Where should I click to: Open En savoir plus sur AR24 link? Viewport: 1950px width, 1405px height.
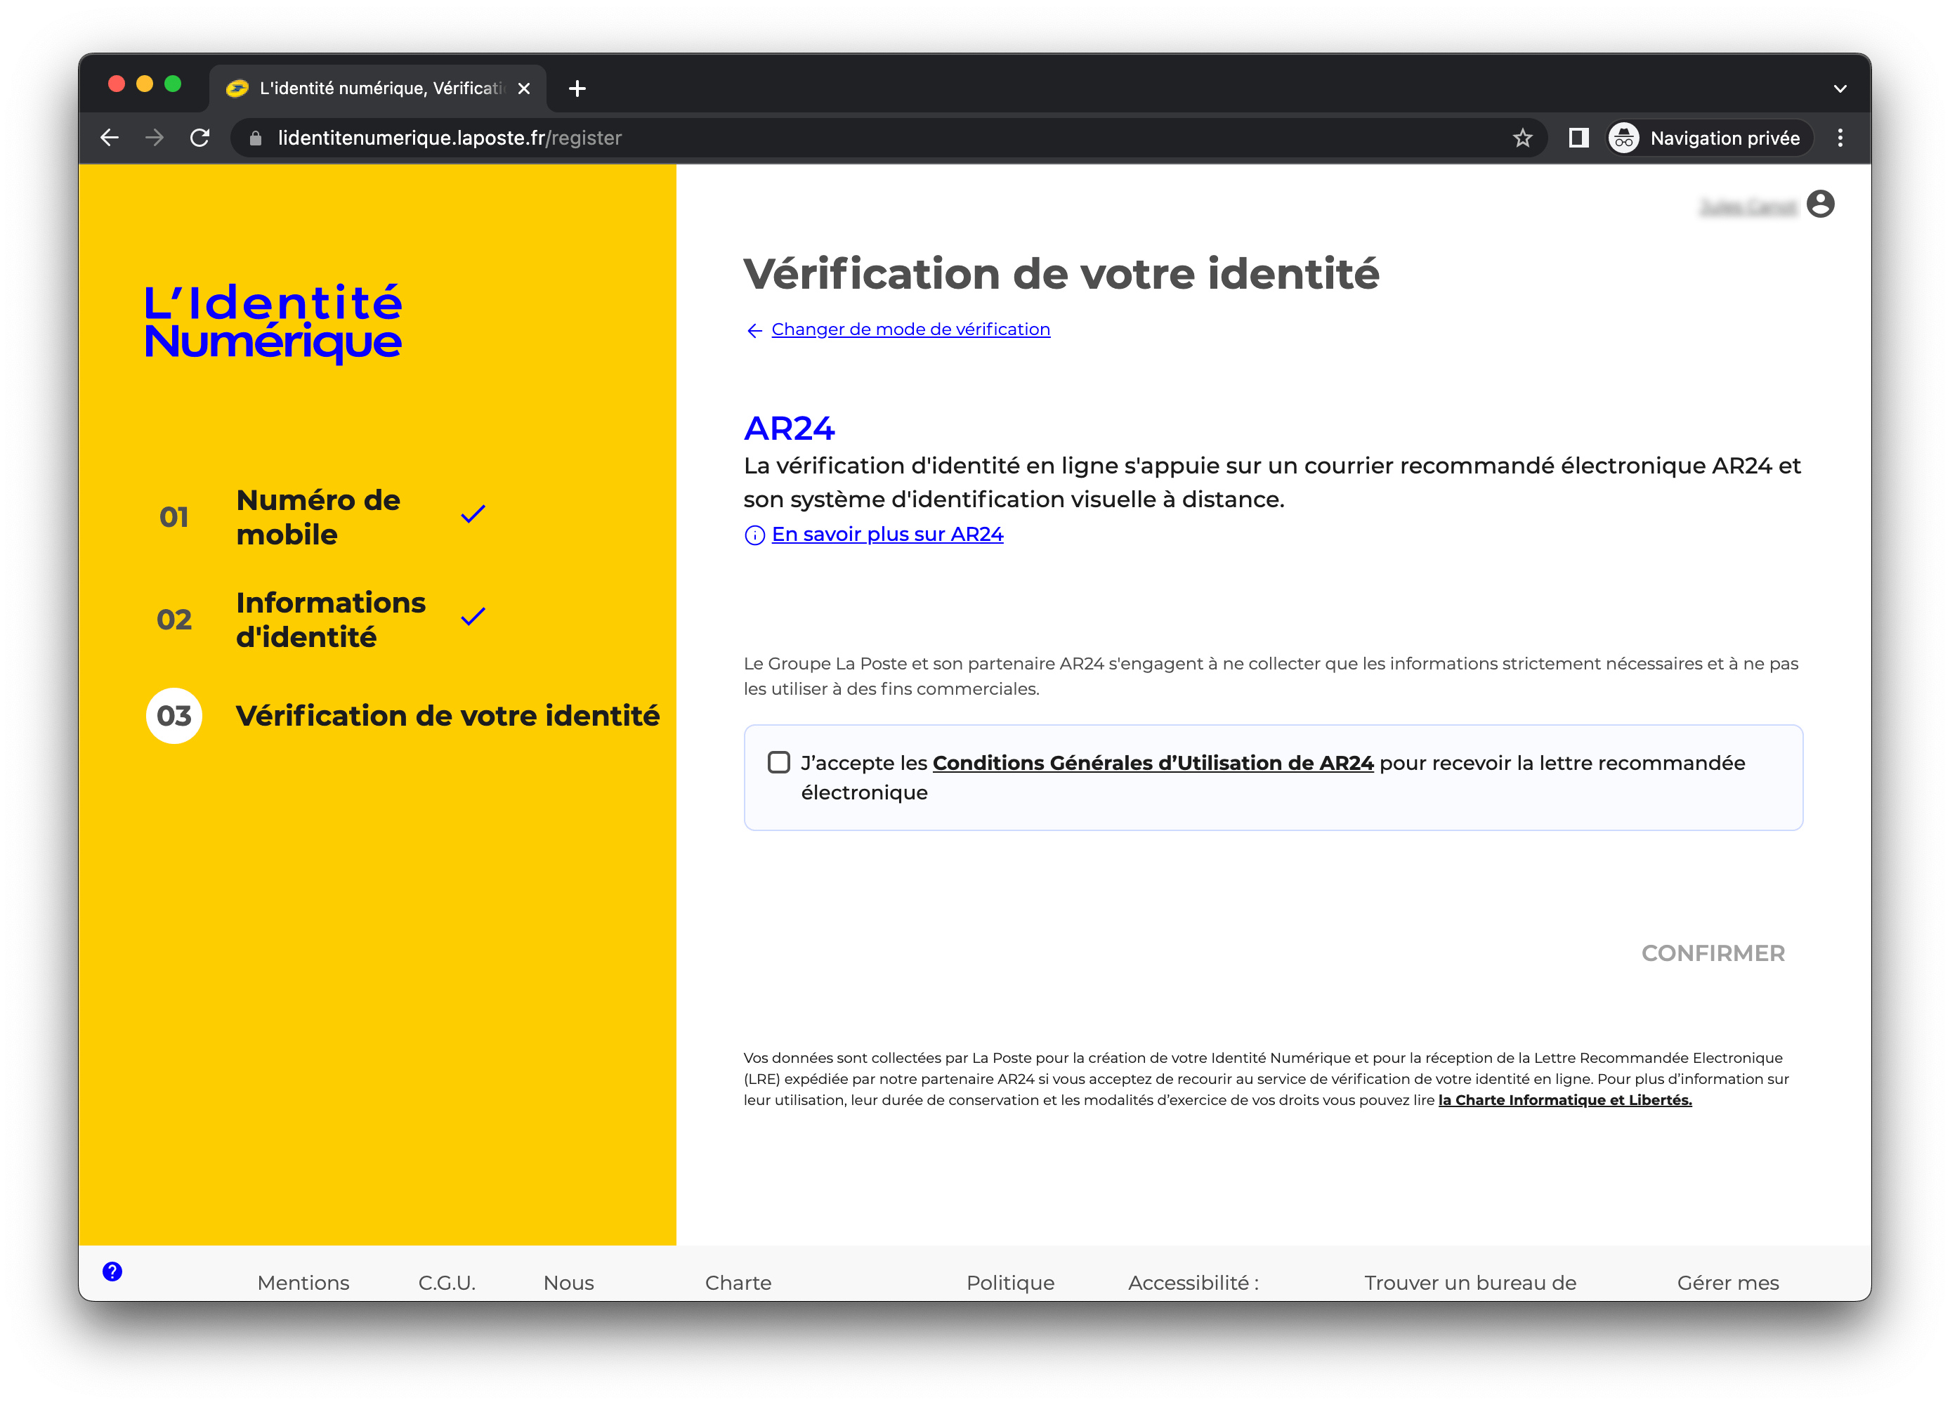pyautogui.click(x=887, y=534)
